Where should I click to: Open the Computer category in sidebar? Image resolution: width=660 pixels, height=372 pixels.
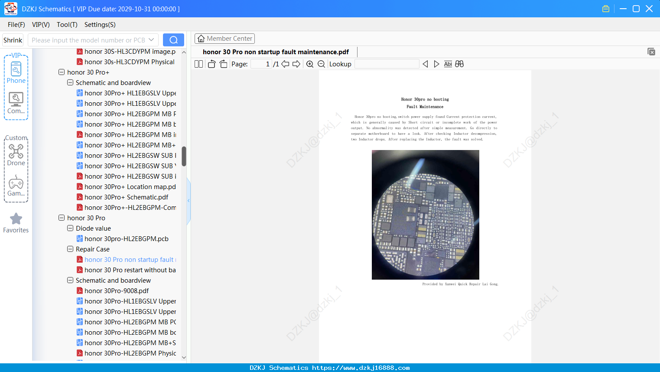pos(16,103)
